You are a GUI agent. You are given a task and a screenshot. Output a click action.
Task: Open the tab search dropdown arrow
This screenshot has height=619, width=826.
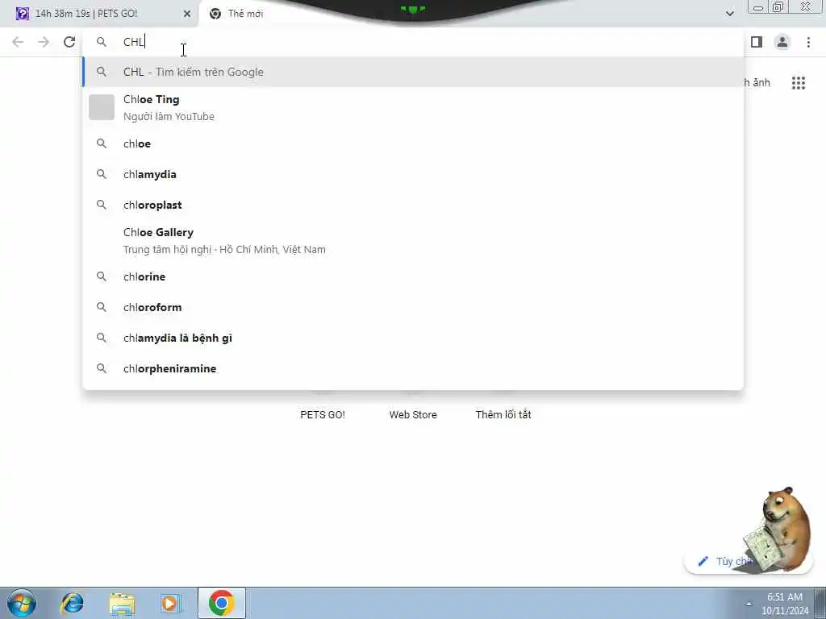pos(729,14)
